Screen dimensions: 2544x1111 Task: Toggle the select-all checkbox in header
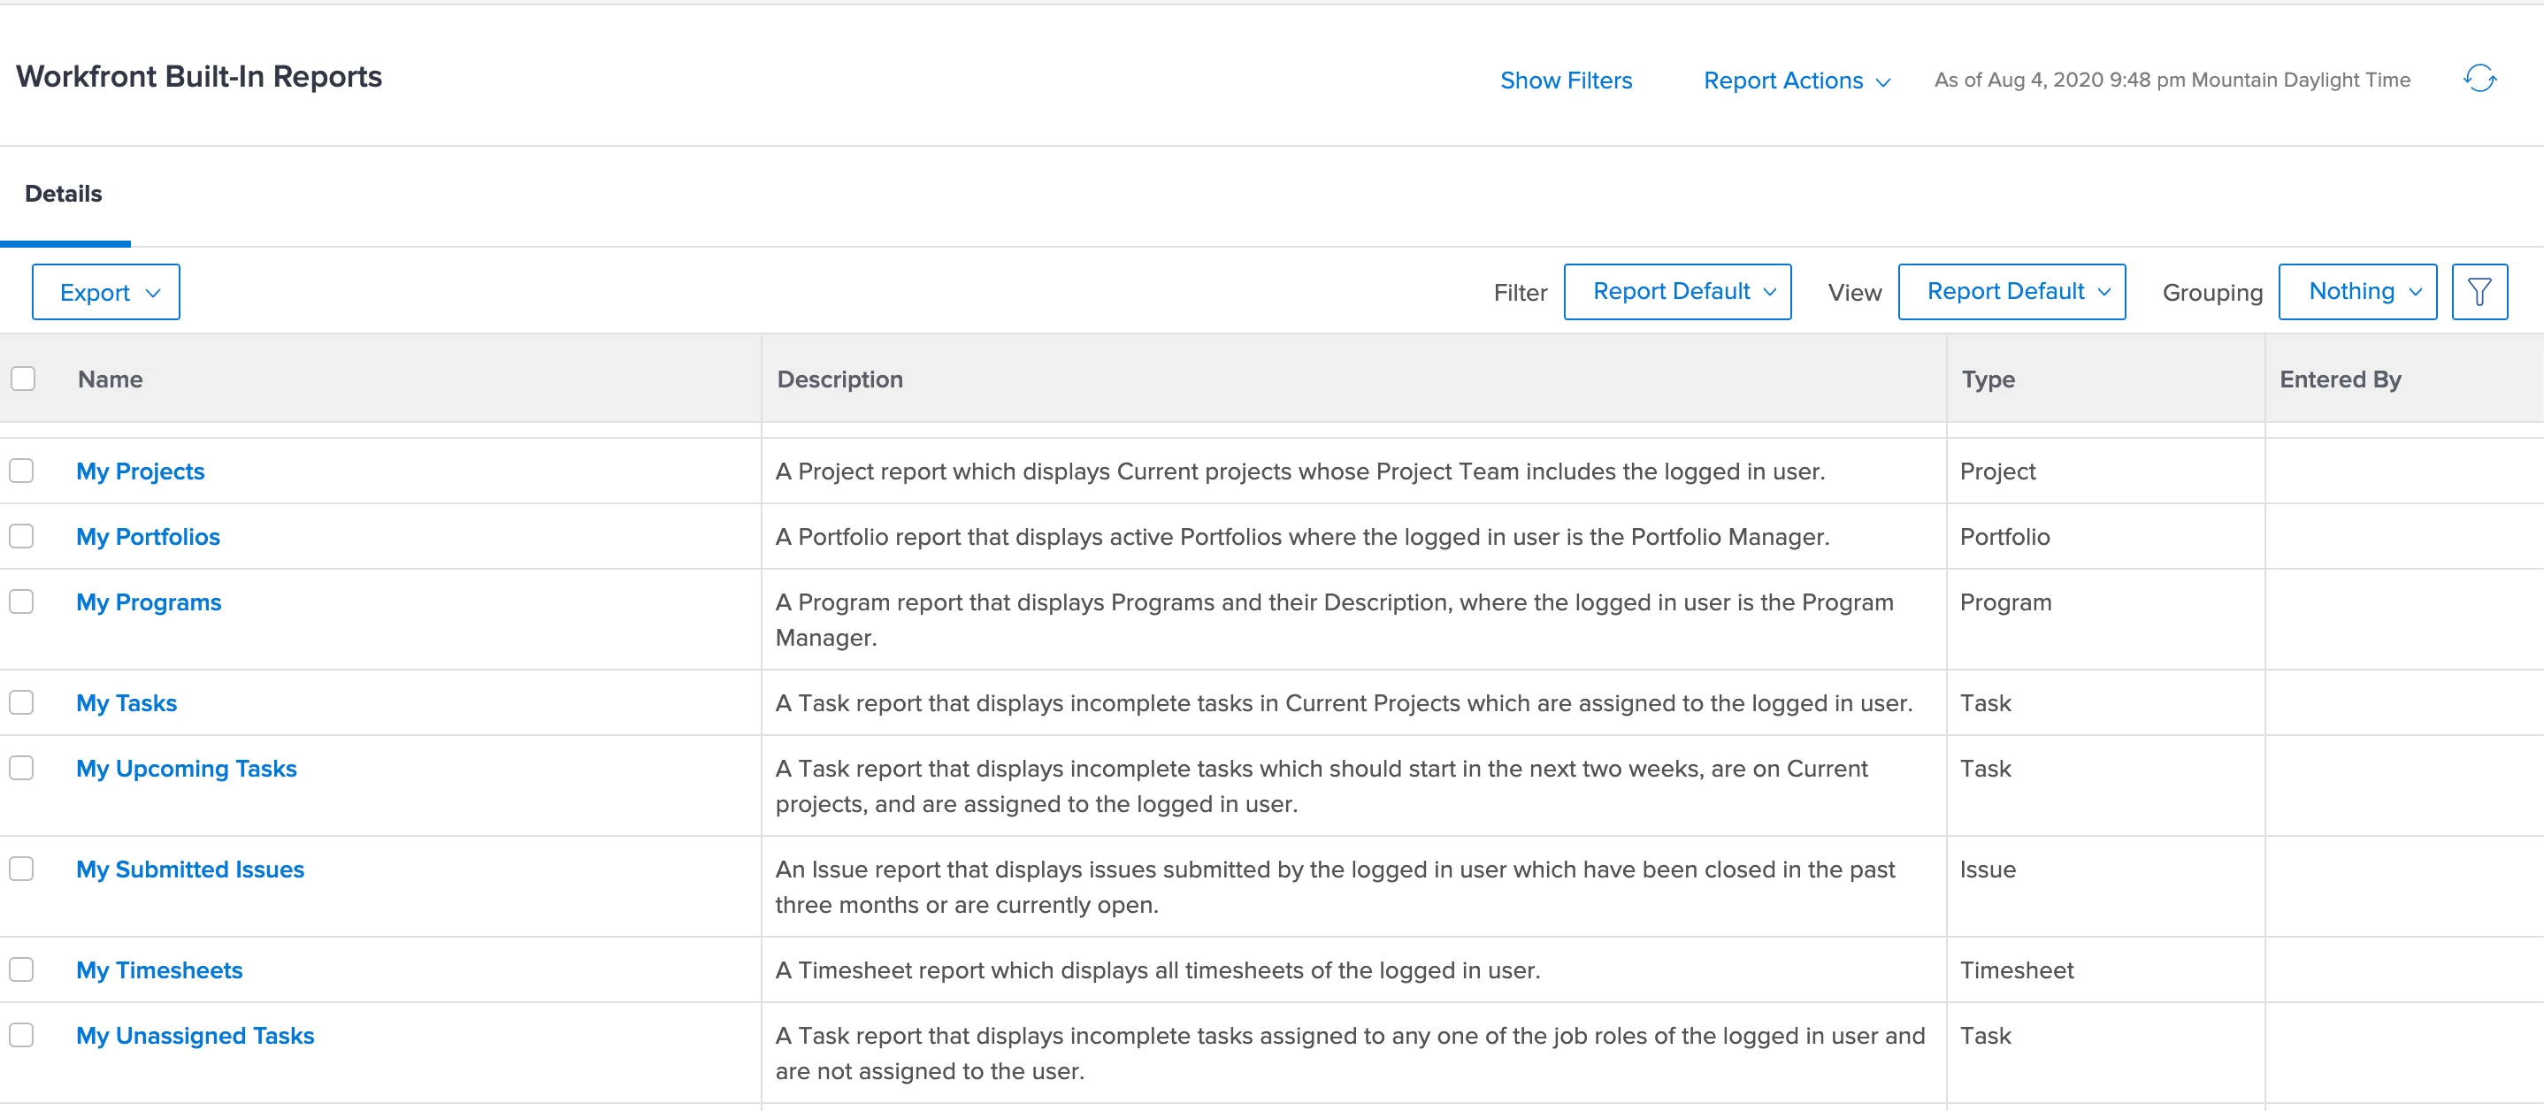tap(23, 379)
